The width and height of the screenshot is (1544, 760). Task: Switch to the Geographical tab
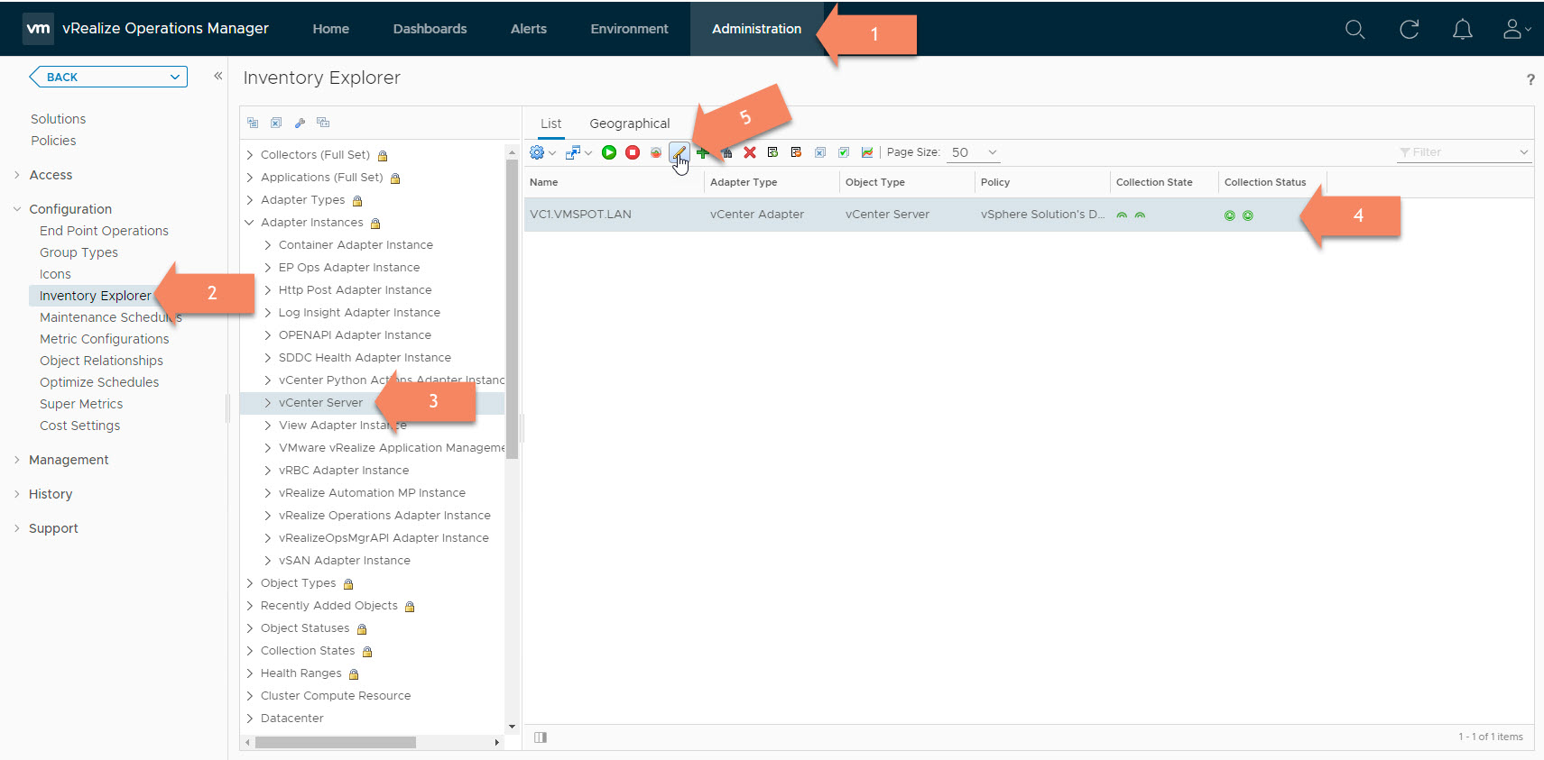(x=630, y=124)
